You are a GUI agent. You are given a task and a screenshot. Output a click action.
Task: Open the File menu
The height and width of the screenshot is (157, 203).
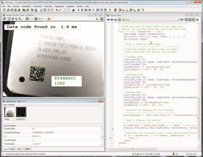coord(4,7)
